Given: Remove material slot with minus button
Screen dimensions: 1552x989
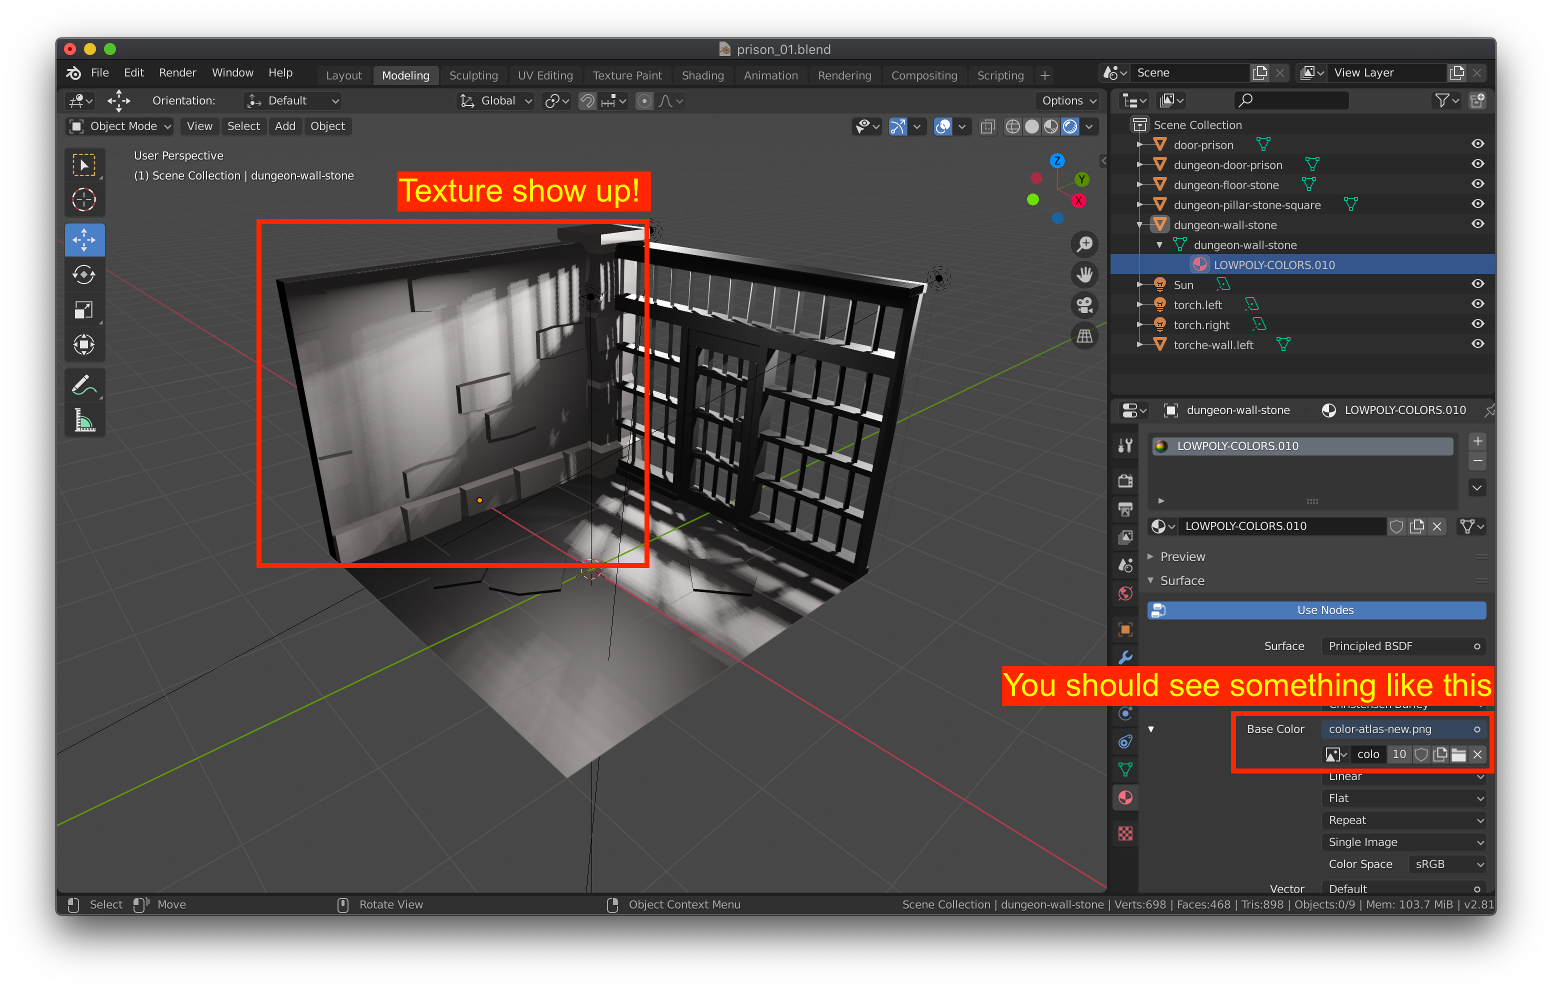Looking at the screenshot, I should tap(1477, 460).
